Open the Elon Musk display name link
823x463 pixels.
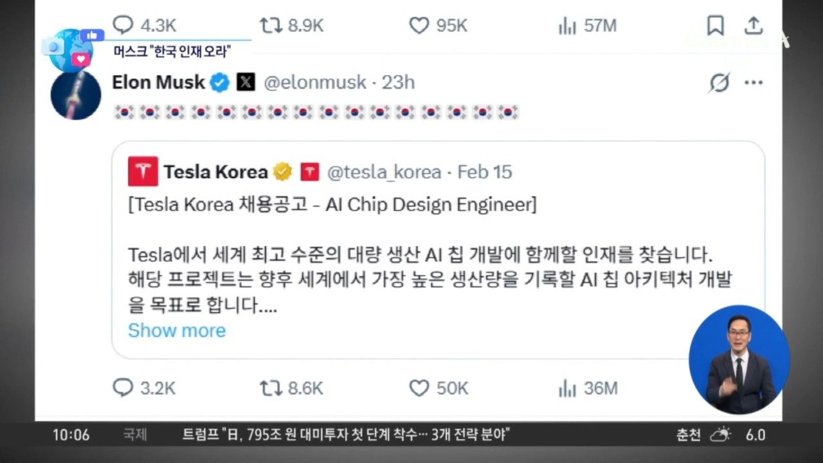pyautogui.click(x=158, y=82)
